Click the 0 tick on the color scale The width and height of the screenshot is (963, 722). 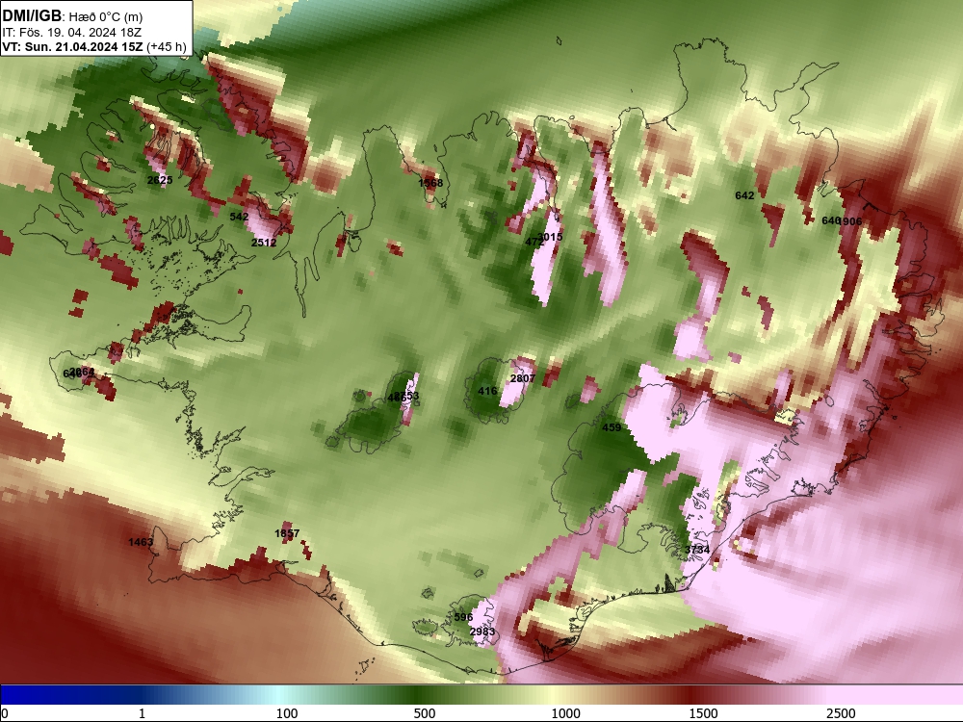pyautogui.click(x=4, y=713)
